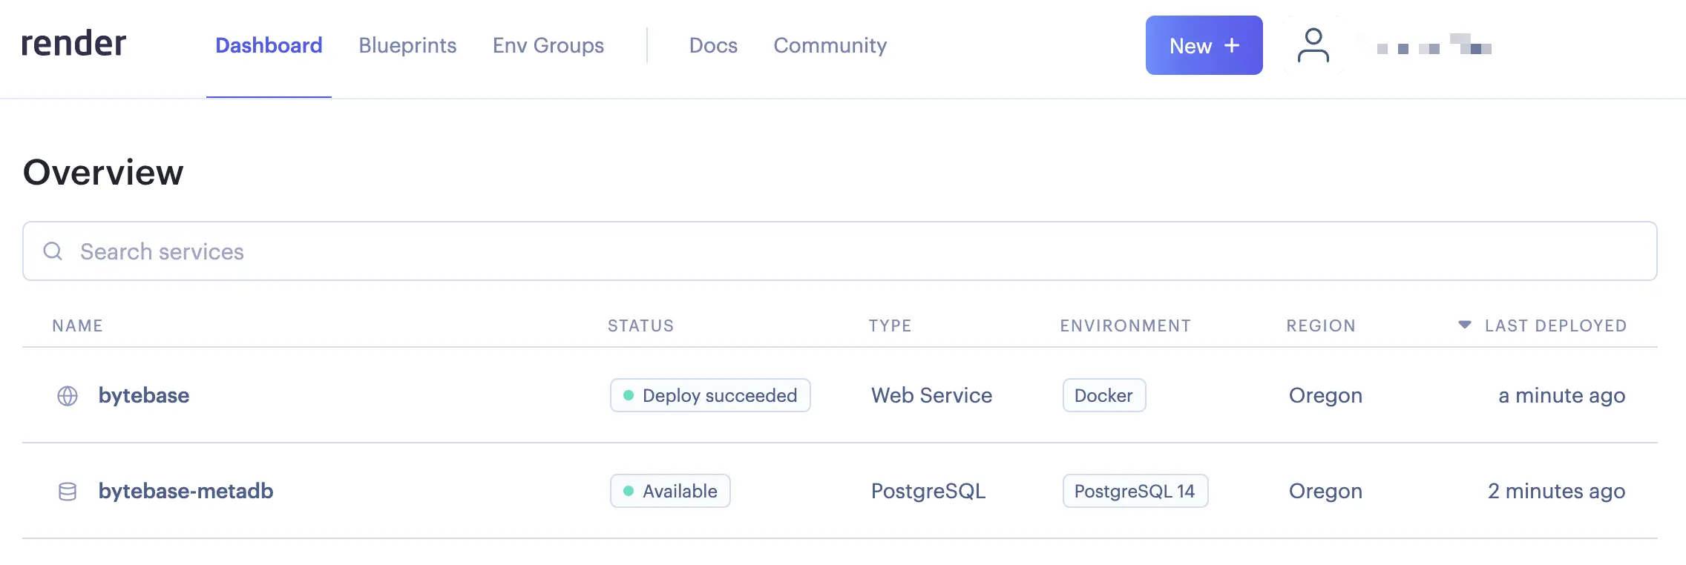This screenshot has width=1686, height=565.
Task: Click the globe icon beside bytebase
Action: [x=68, y=396]
